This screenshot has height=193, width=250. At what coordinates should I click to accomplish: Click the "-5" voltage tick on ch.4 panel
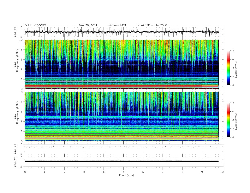click(21, 167)
